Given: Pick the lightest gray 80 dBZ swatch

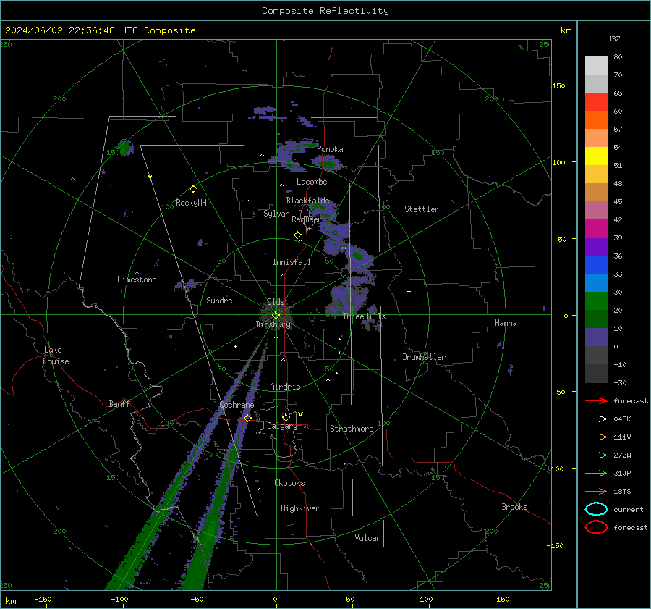Looking at the screenshot, I should pyautogui.click(x=596, y=65).
